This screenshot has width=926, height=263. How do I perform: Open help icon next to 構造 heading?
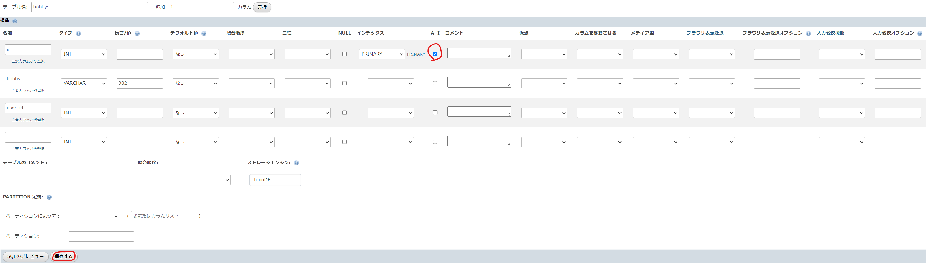15,21
